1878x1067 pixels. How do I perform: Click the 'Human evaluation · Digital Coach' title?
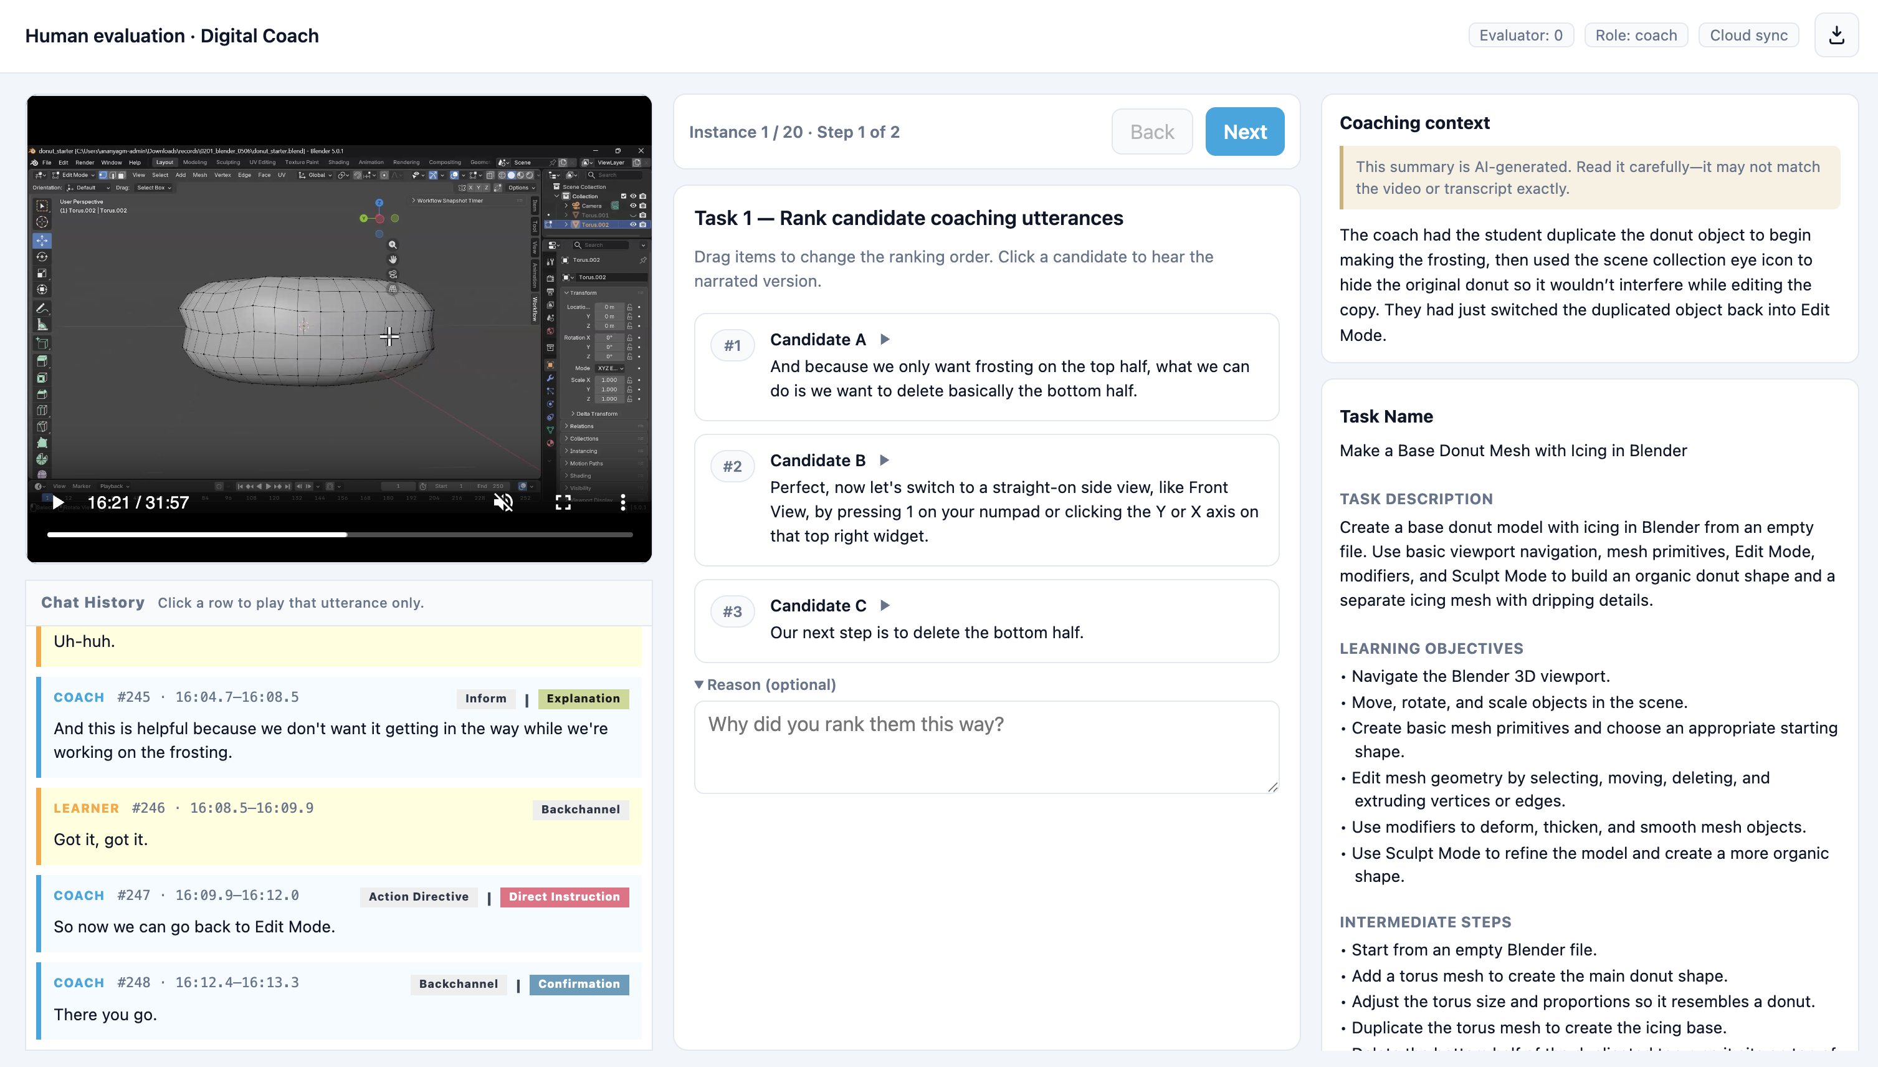pos(172,36)
